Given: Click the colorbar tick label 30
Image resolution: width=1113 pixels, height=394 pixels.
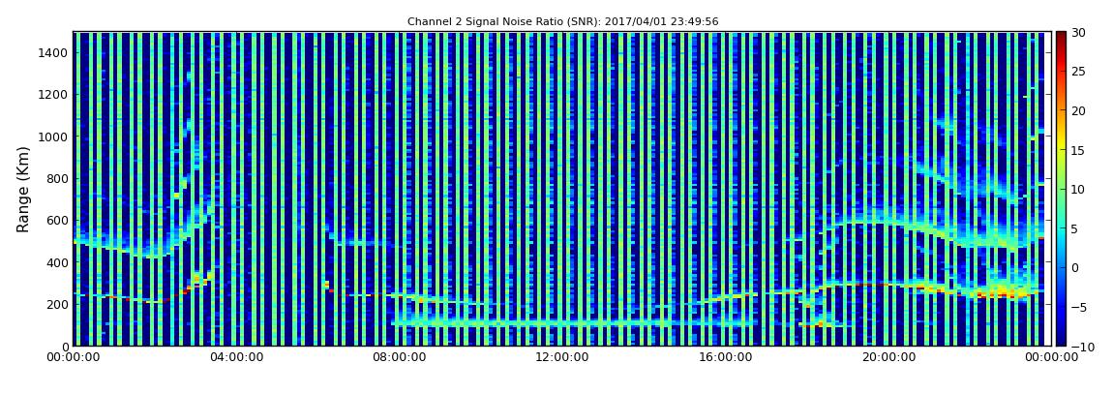Looking at the screenshot, I should pos(1078,32).
